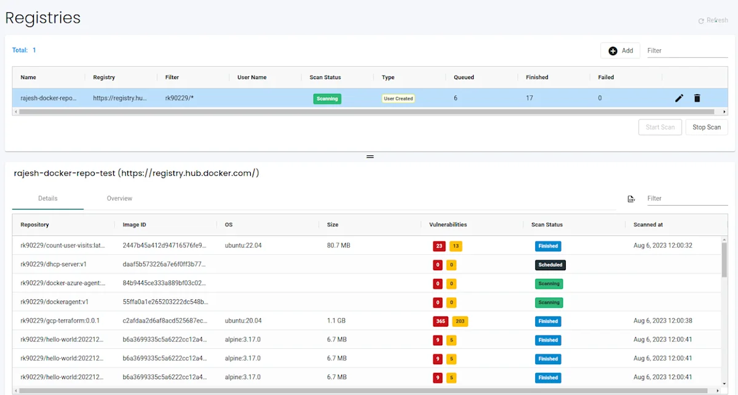Click the 80.7 MB size cell
Screen dimensions: 738x395
pyautogui.click(x=338, y=246)
